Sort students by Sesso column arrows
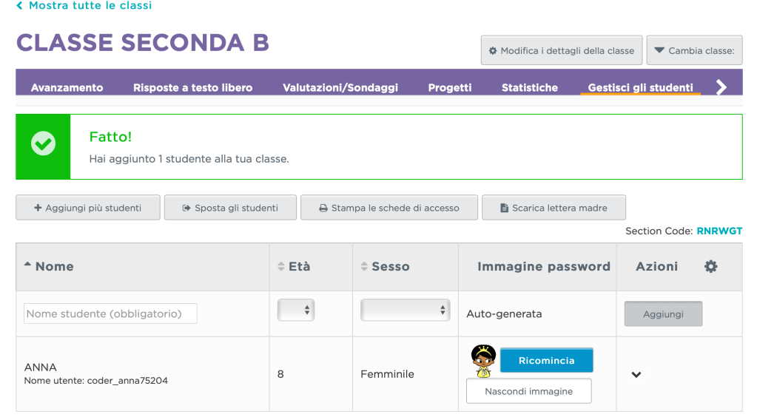The width and height of the screenshot is (757, 417). [x=364, y=267]
